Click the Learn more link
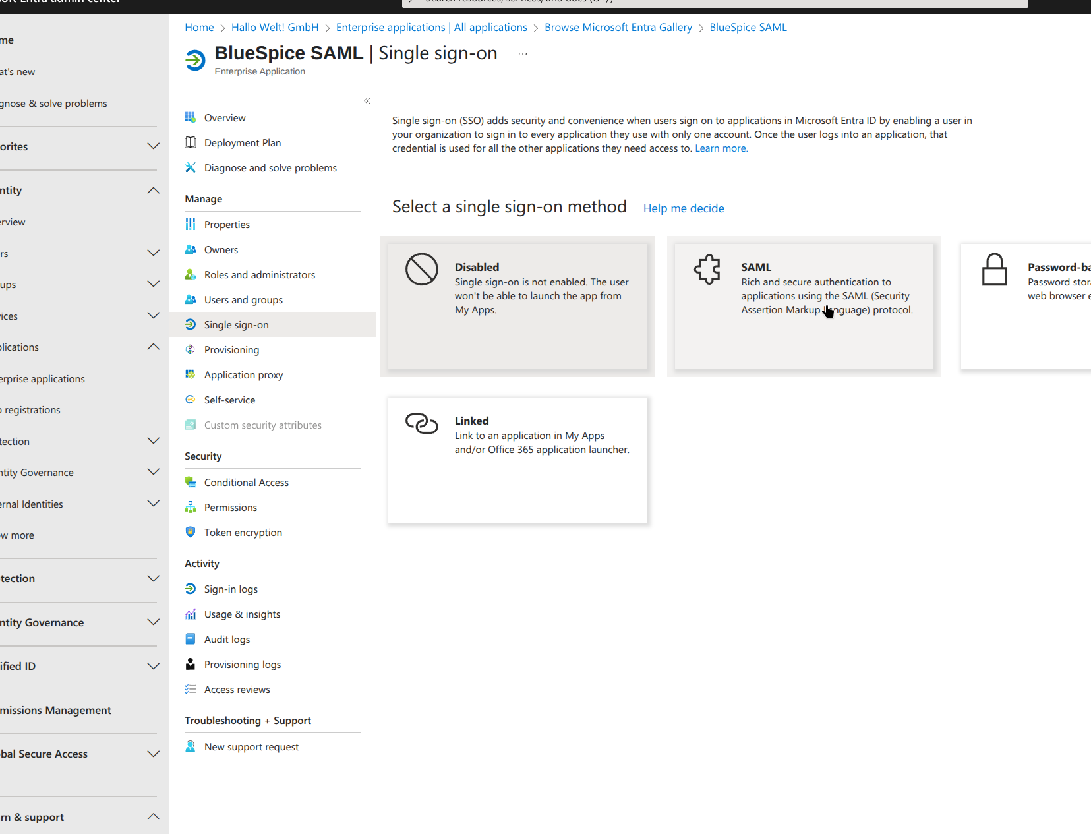Viewport: 1091px width, 834px height. tap(721, 148)
